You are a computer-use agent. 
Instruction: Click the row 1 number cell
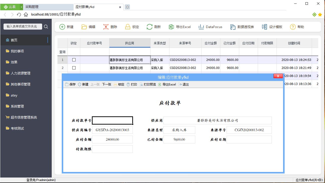click(x=62, y=60)
